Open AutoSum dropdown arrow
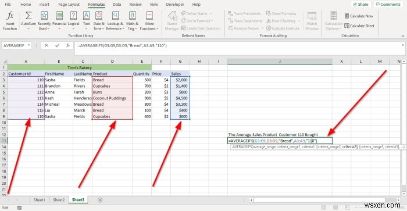 point(28,28)
